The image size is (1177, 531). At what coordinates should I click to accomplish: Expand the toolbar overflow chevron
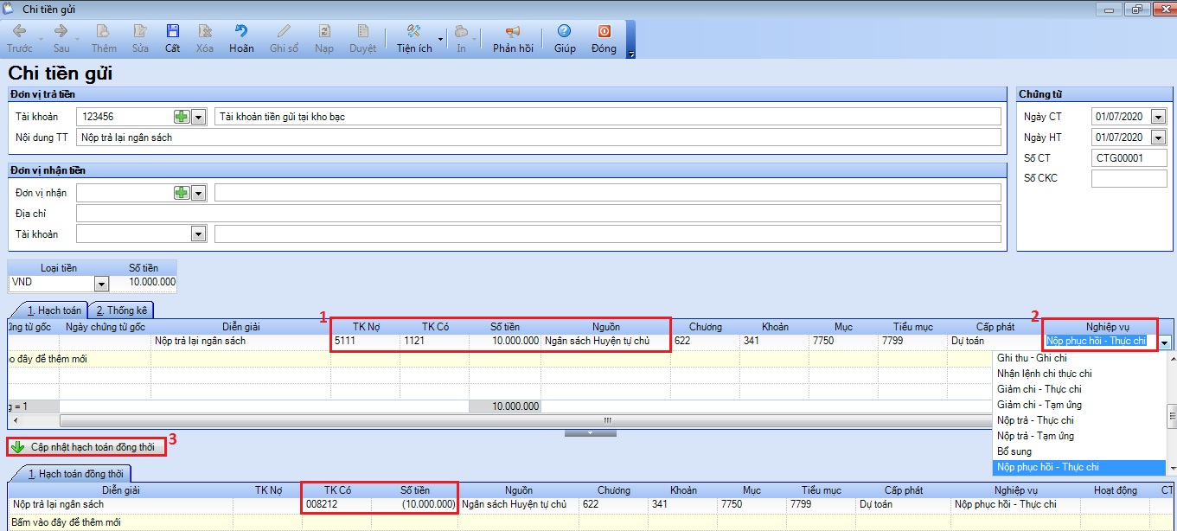[631, 54]
